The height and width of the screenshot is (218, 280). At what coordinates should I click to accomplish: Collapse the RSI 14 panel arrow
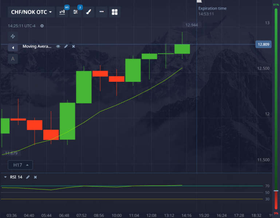click(x=5, y=177)
